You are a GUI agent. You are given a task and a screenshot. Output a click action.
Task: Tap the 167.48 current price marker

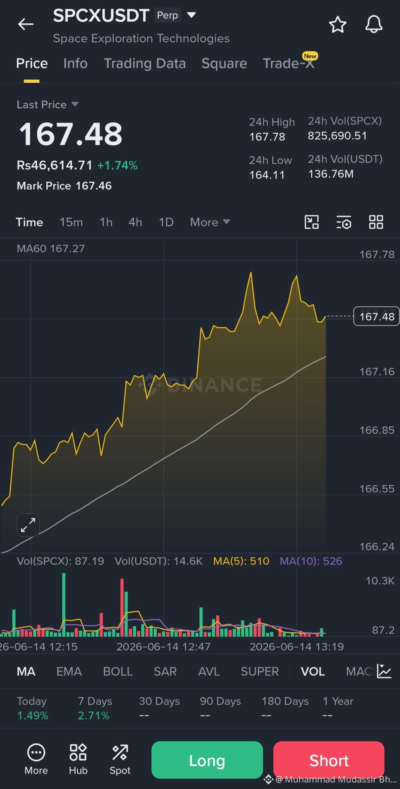coord(377,316)
